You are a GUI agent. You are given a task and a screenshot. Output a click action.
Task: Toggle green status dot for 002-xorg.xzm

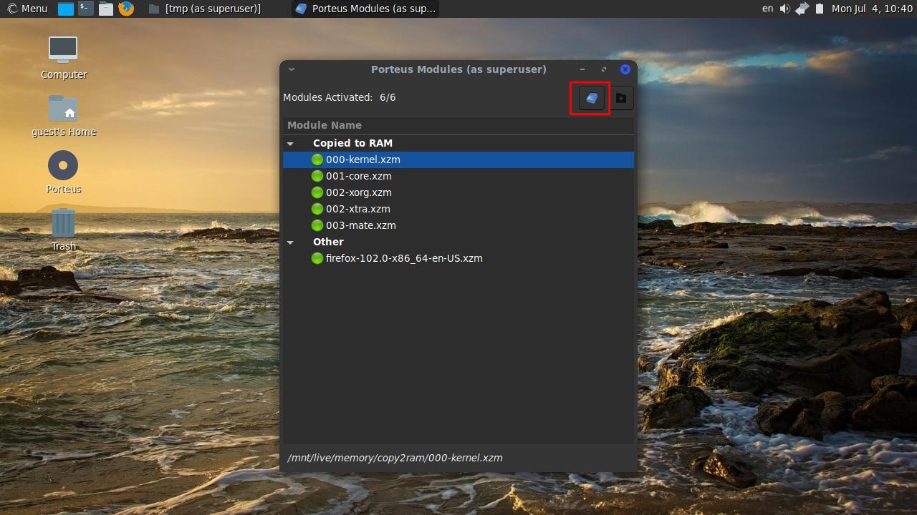[x=317, y=192]
